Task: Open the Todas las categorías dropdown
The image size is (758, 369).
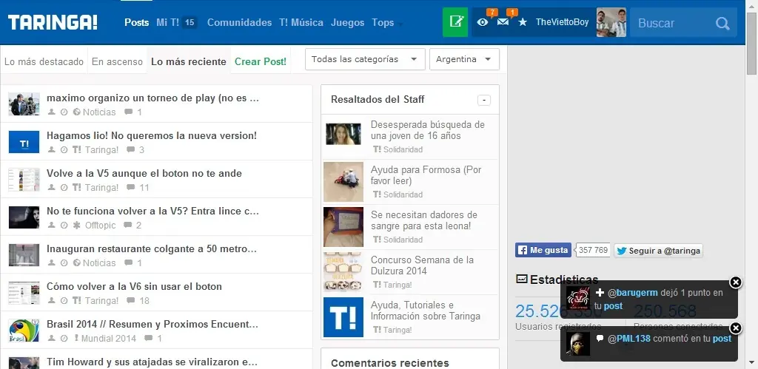Action: [x=365, y=59]
